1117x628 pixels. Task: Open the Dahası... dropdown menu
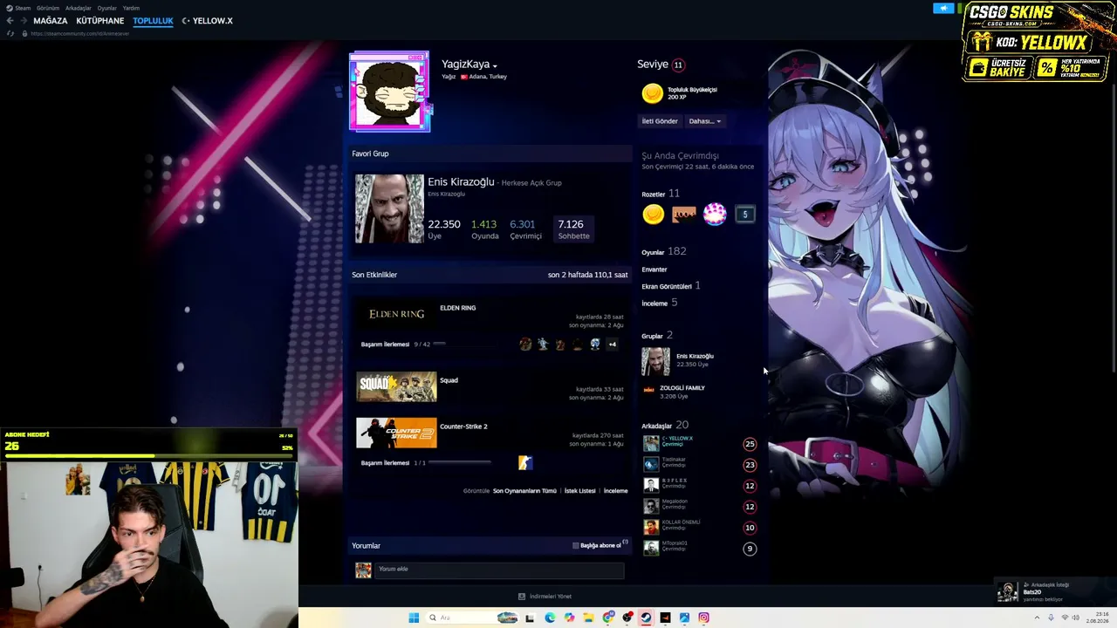pos(705,121)
